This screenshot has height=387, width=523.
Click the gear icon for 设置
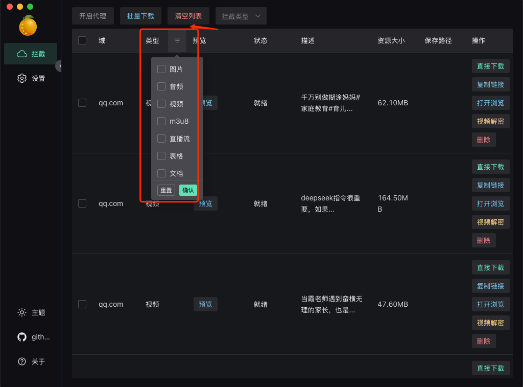tap(22, 78)
